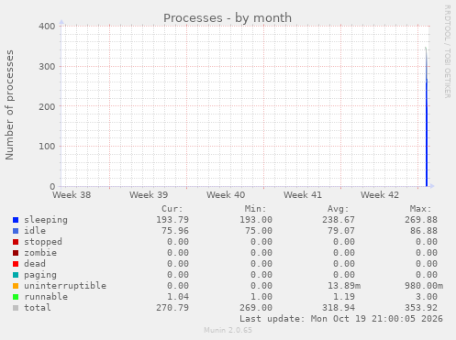Screen dimensions: 456x340
Task: Click the dead legend color swatch
Action: pyautogui.click(x=16, y=264)
